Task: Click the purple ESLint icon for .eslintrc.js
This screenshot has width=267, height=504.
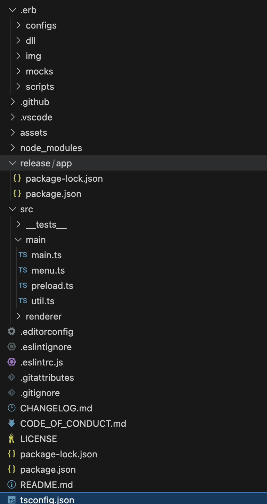Action: pos(11,362)
